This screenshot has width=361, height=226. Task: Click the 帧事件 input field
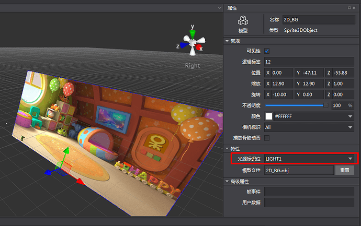coord(309,192)
